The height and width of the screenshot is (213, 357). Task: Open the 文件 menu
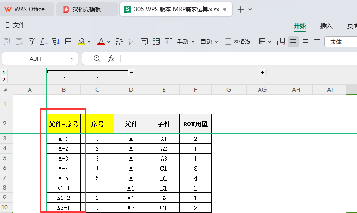pyautogui.click(x=18, y=25)
